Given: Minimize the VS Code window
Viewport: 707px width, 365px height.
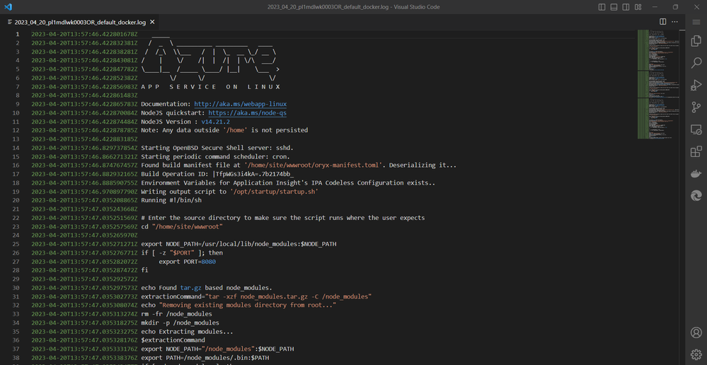Looking at the screenshot, I should click(x=655, y=7).
